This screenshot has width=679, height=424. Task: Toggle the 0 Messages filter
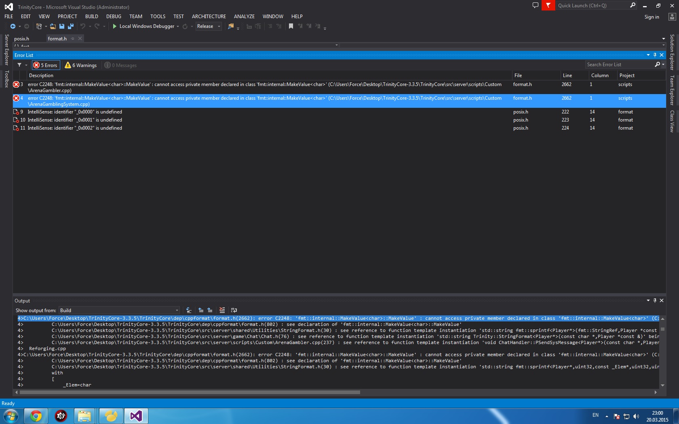click(120, 65)
